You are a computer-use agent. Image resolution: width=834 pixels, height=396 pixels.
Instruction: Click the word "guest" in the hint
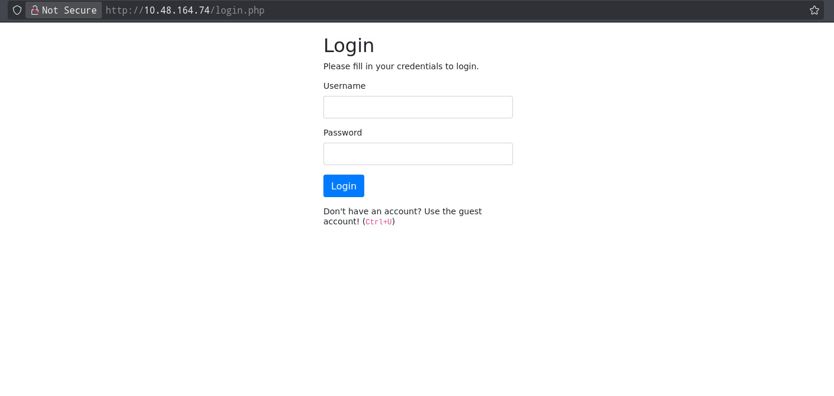[x=470, y=211]
